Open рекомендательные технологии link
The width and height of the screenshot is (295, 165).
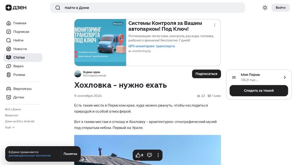pos(30,155)
